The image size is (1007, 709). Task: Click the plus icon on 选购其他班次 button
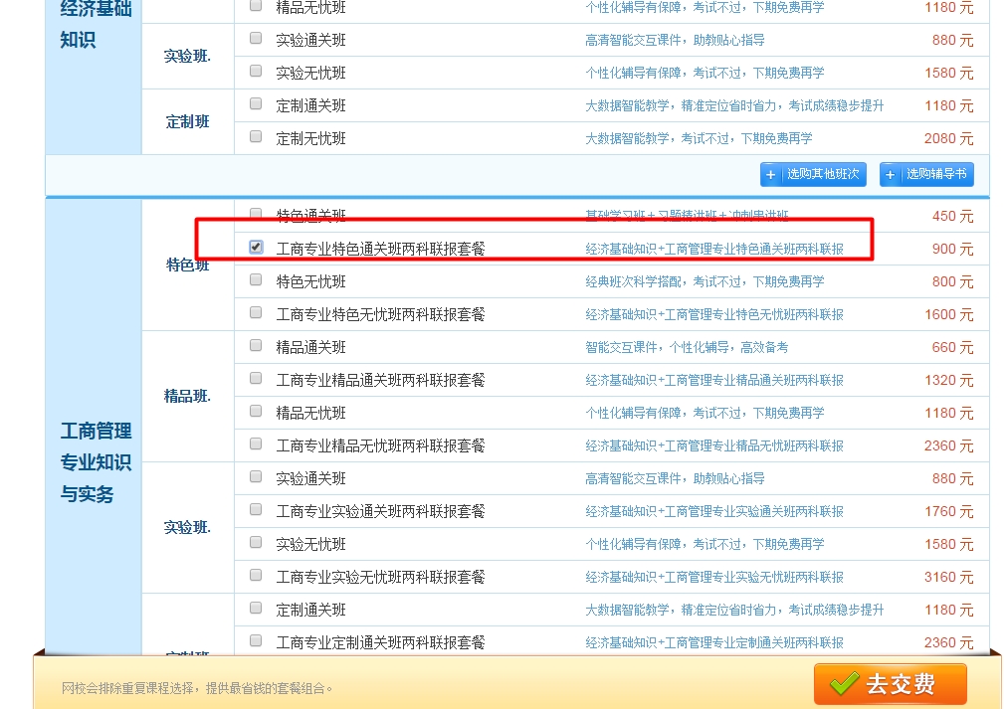[x=770, y=174]
